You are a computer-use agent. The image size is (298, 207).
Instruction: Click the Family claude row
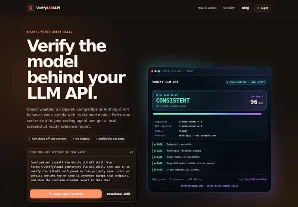click(209, 131)
